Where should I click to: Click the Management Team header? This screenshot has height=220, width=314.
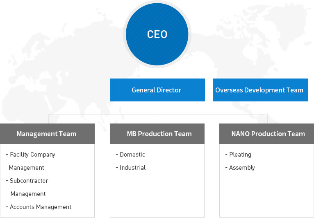pos(47,134)
